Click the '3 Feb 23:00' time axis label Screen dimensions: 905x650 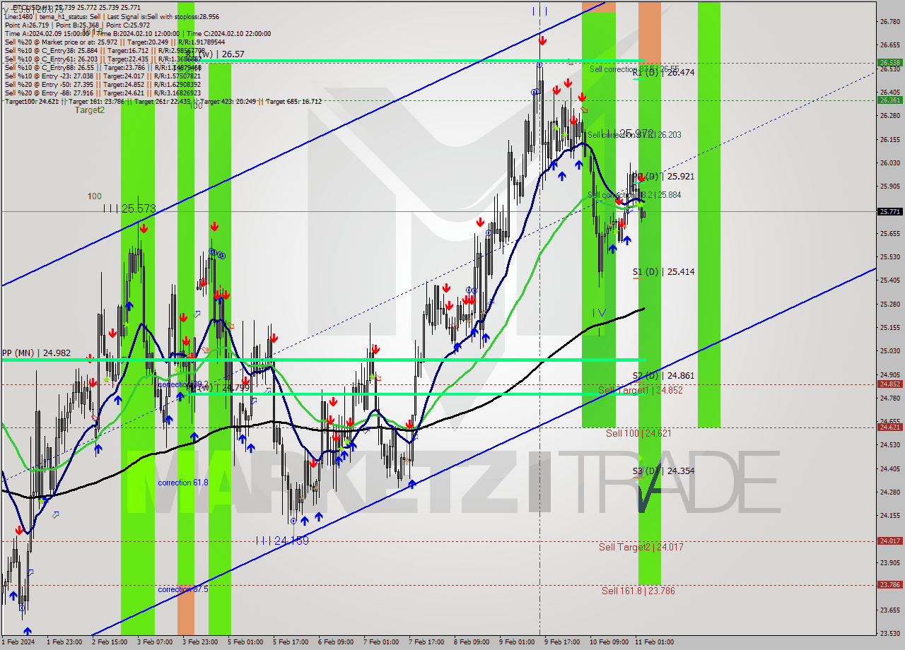(200, 642)
